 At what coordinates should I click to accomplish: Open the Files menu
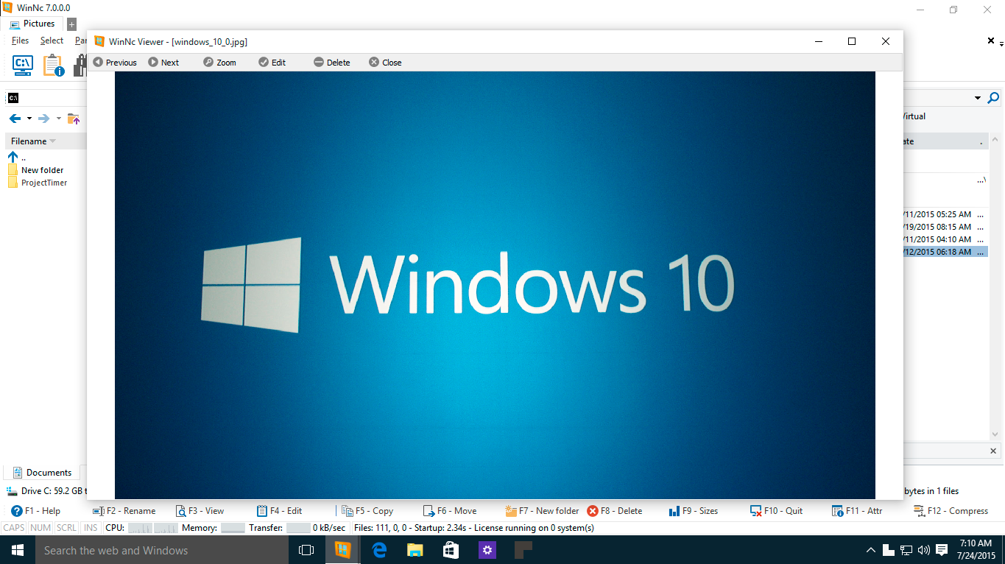pyautogui.click(x=20, y=40)
